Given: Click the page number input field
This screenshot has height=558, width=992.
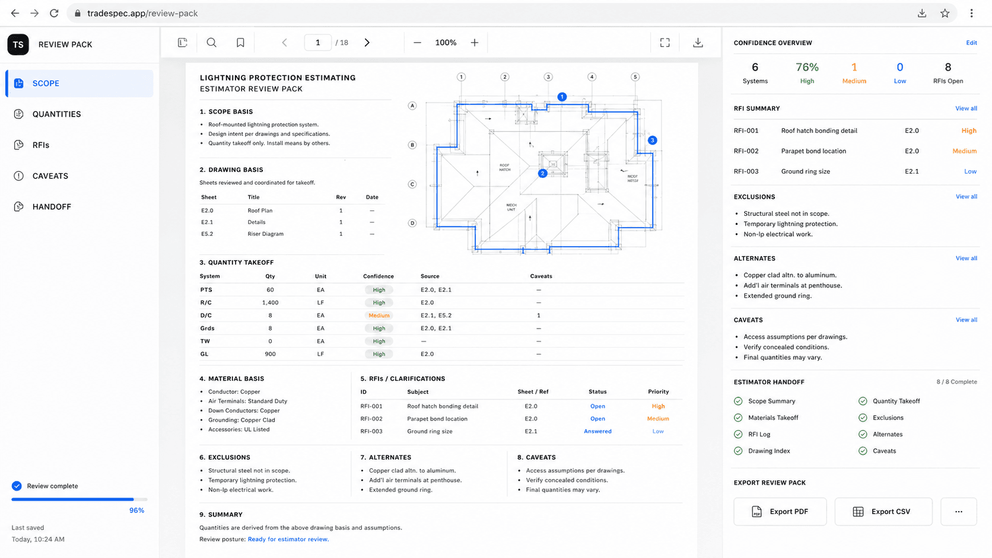Looking at the screenshot, I should [317, 43].
